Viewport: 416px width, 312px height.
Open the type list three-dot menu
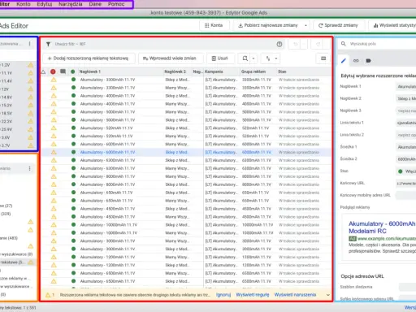click(29, 168)
